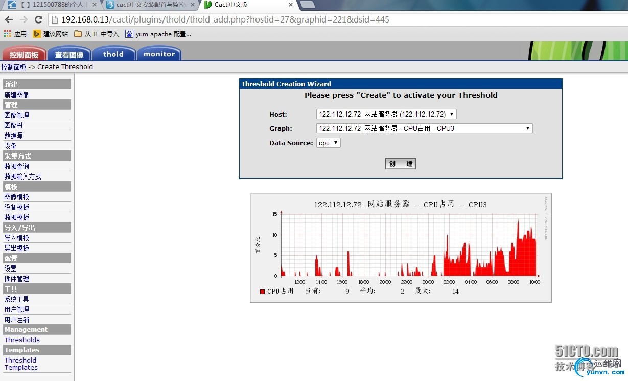Open the 建议网站 bookmark
Image resolution: width=628 pixels, height=381 pixels.
[51, 34]
